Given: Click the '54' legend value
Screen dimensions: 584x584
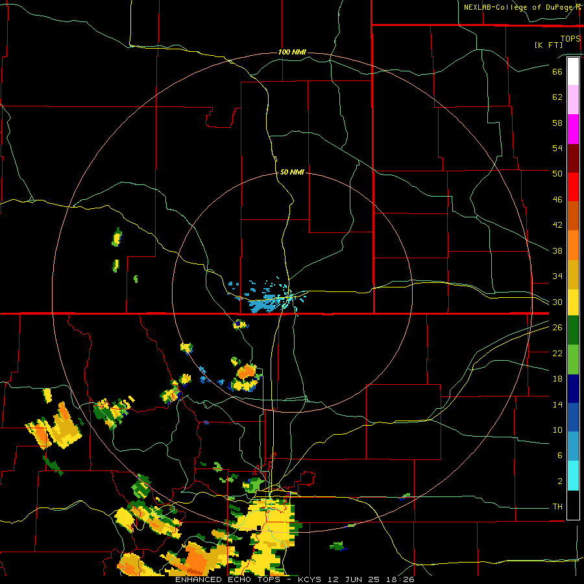Looking at the screenshot, I should 557,148.
